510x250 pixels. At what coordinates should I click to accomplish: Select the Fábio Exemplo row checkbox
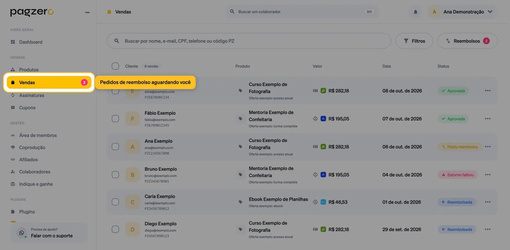(x=115, y=119)
